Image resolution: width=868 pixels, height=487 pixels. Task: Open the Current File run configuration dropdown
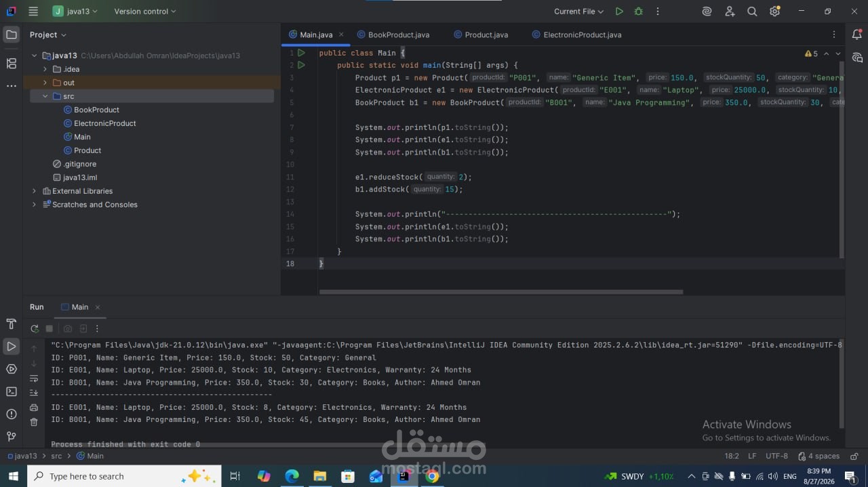coord(578,12)
